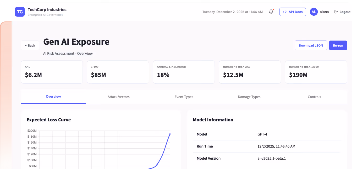Click the $160M axis label
This screenshot has height=169, width=352.
(32, 143)
